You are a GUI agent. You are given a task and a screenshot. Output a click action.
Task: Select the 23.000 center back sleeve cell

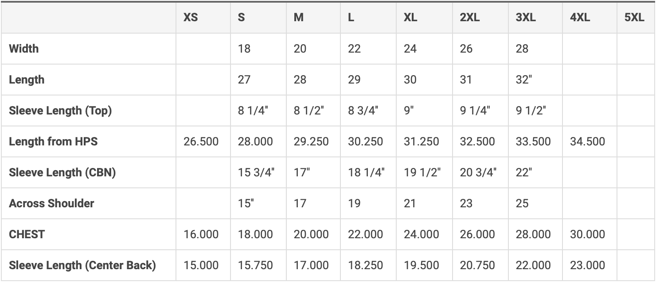click(587, 265)
